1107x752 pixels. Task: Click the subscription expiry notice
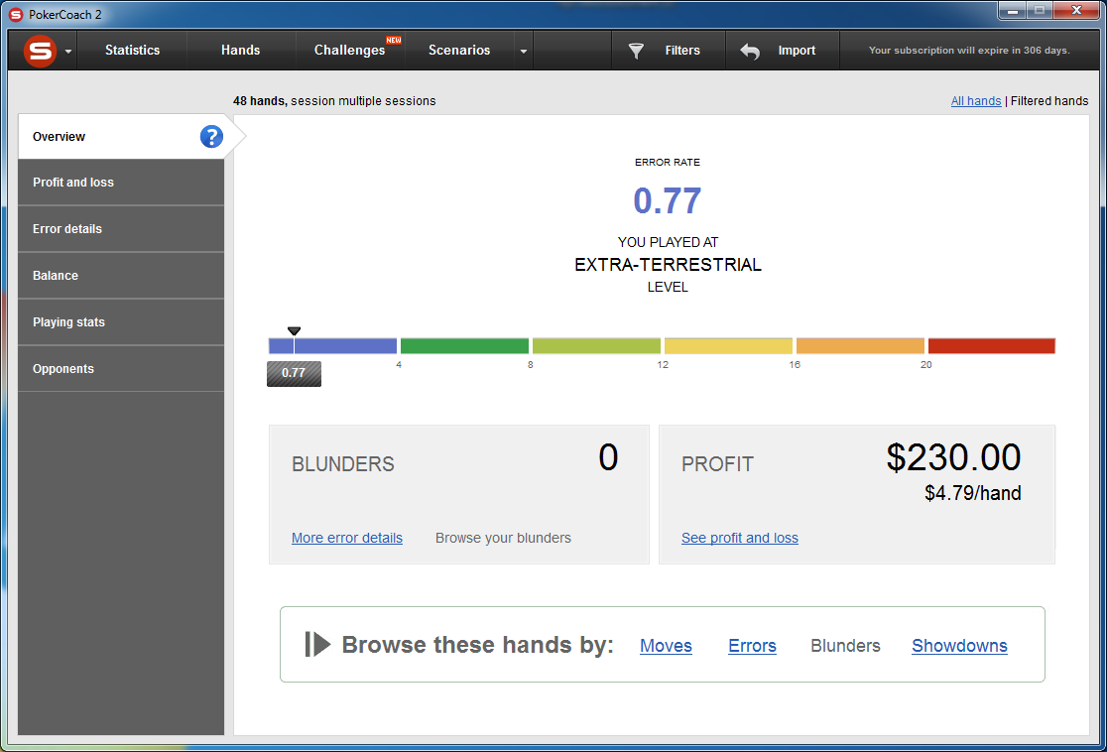click(x=969, y=51)
